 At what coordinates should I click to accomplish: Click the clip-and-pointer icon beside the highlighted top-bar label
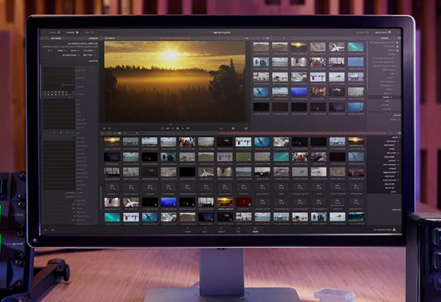pos(77,32)
